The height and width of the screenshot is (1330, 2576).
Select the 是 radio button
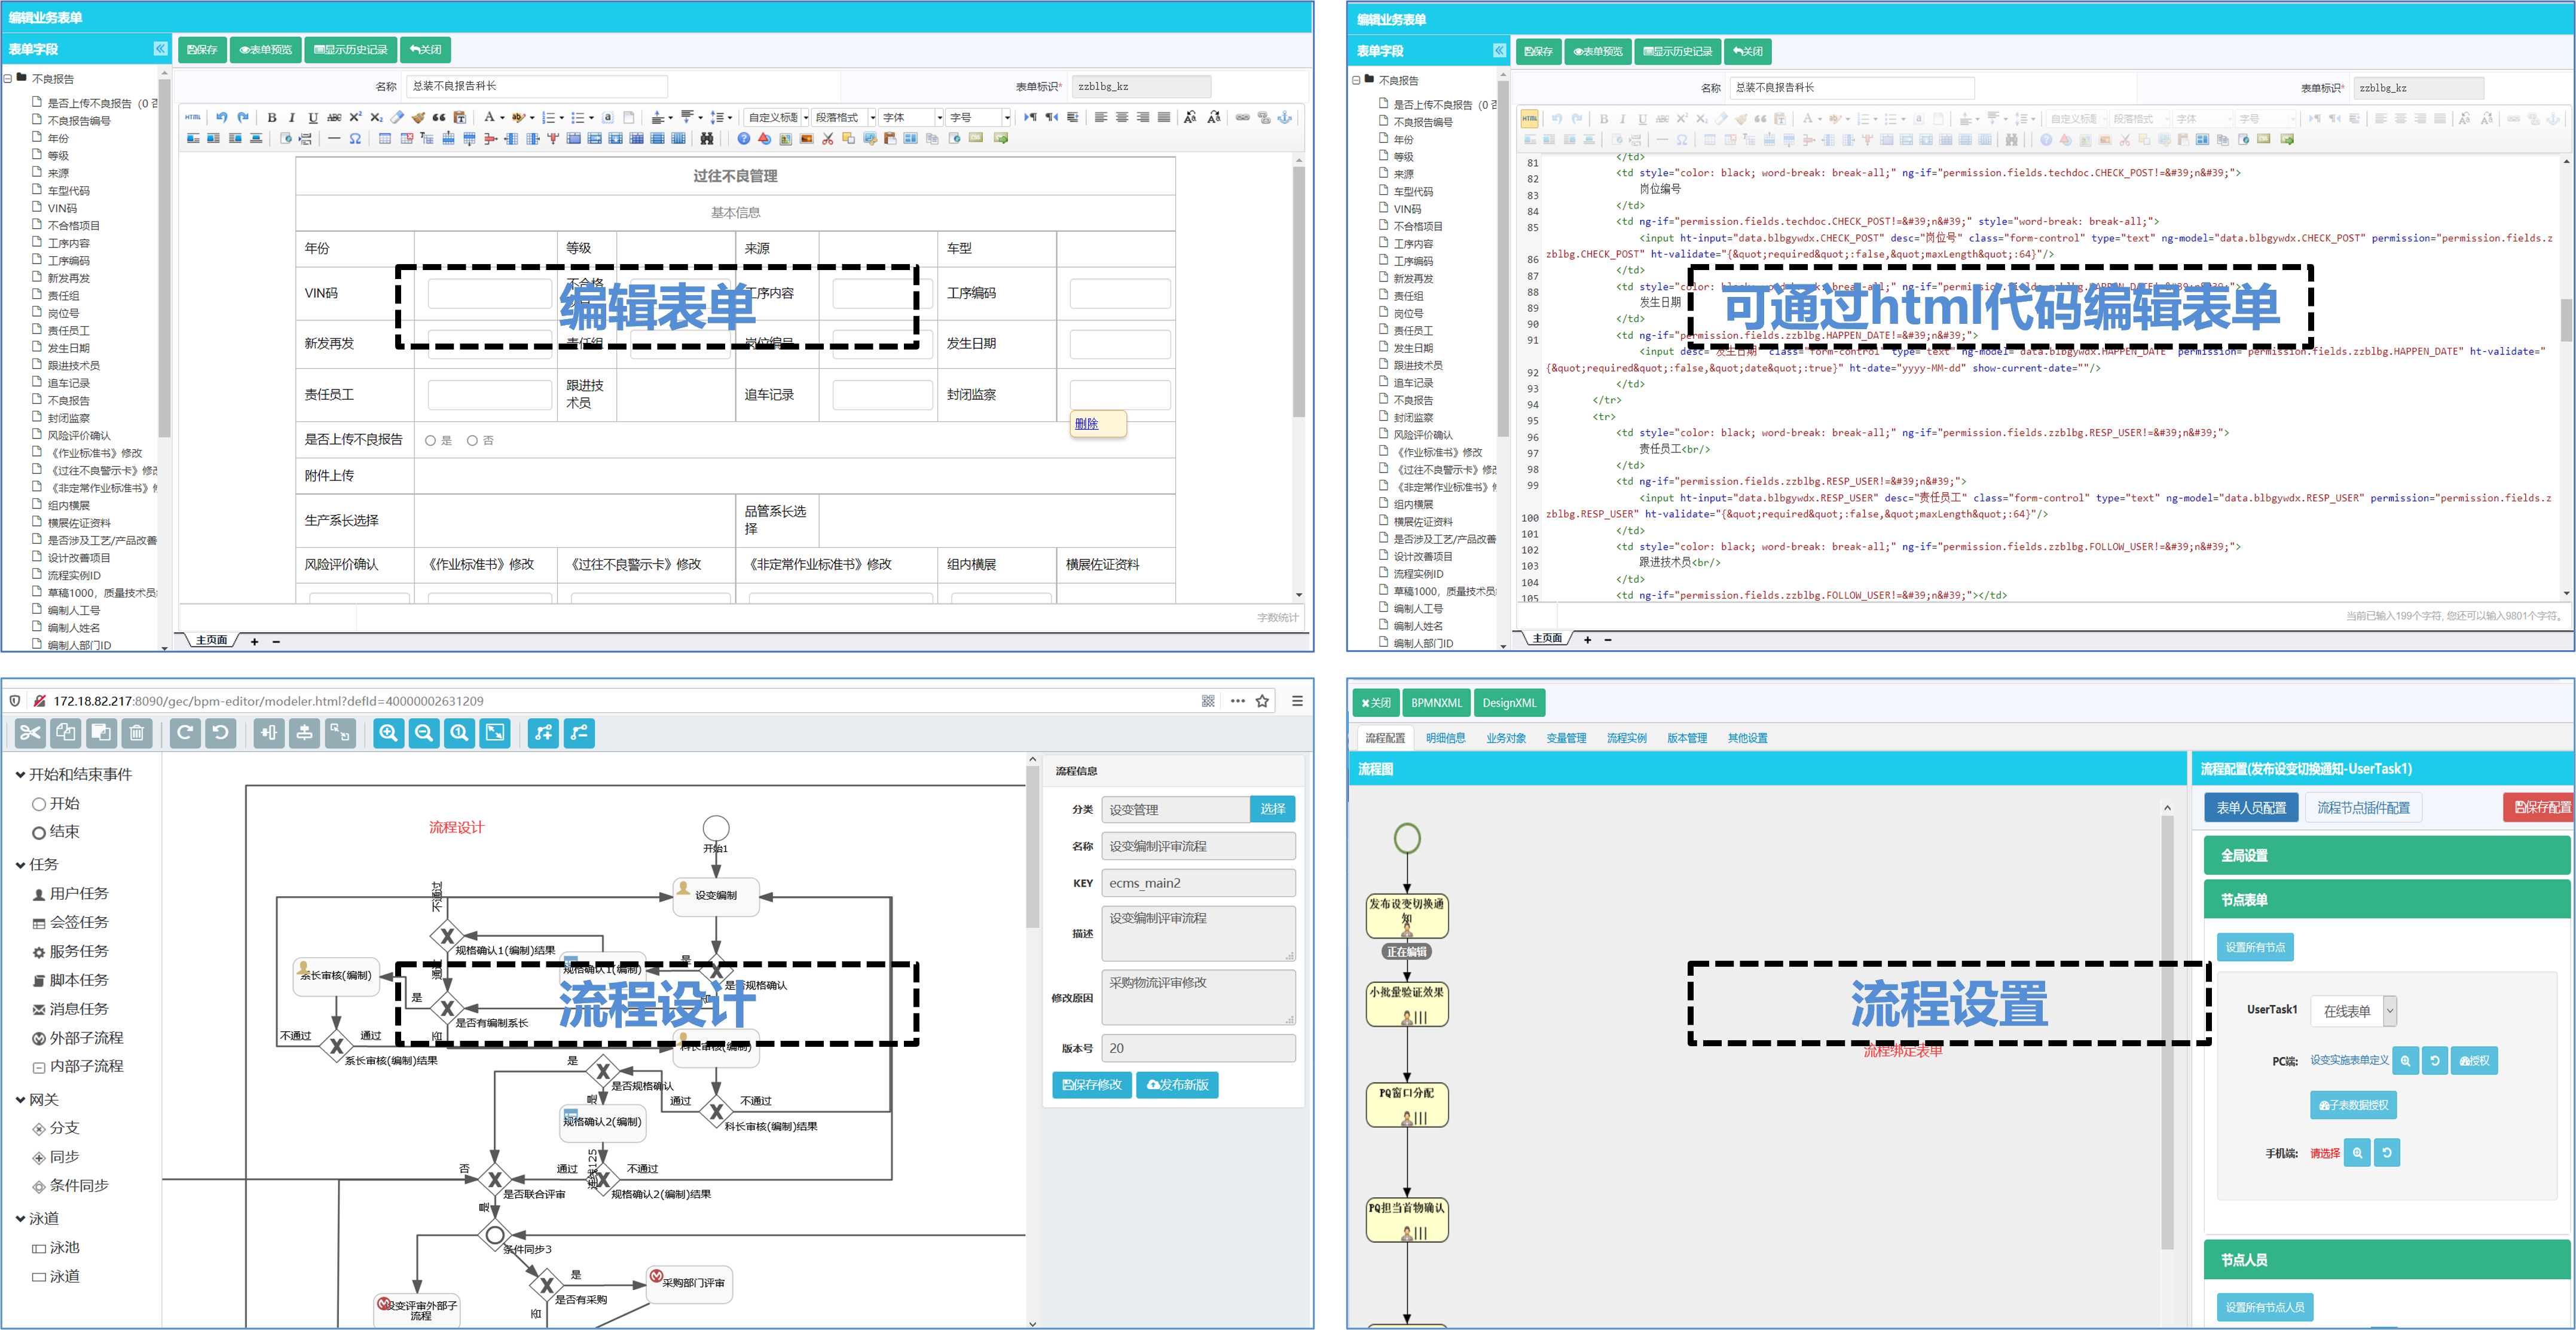(431, 441)
